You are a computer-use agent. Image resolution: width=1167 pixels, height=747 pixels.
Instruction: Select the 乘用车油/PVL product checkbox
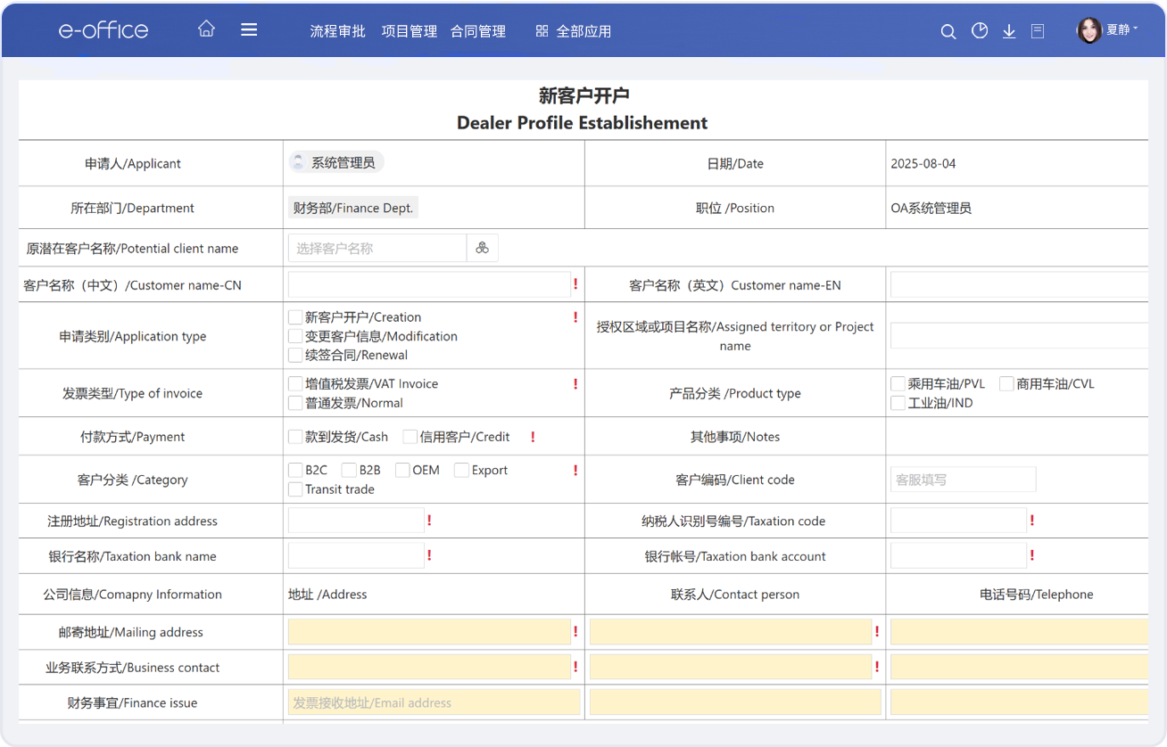[x=898, y=384]
